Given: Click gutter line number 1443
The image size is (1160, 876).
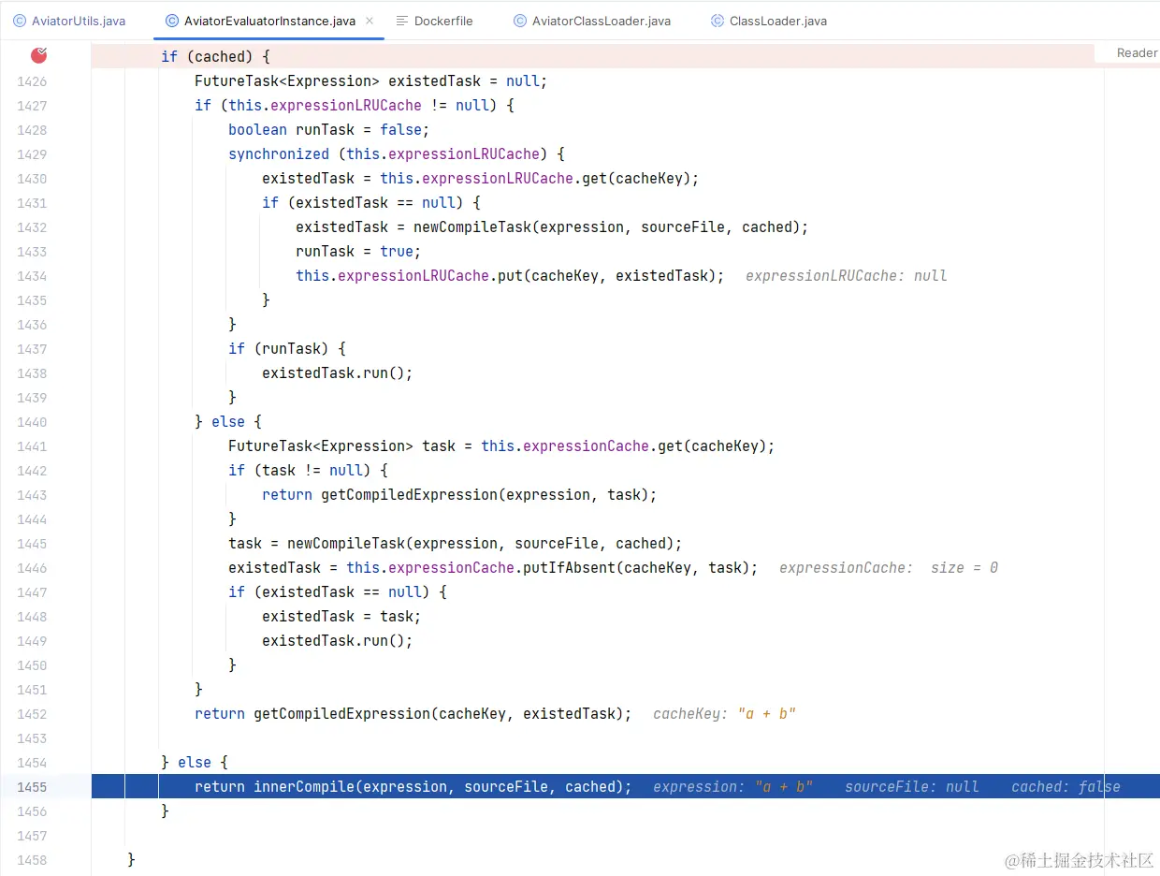Looking at the screenshot, I should (x=32, y=495).
